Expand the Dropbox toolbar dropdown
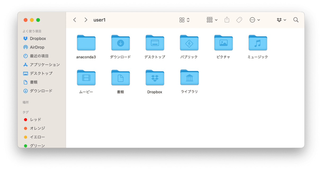The image size is (322, 171). [281, 20]
